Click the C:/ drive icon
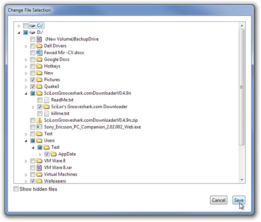 click(x=32, y=25)
